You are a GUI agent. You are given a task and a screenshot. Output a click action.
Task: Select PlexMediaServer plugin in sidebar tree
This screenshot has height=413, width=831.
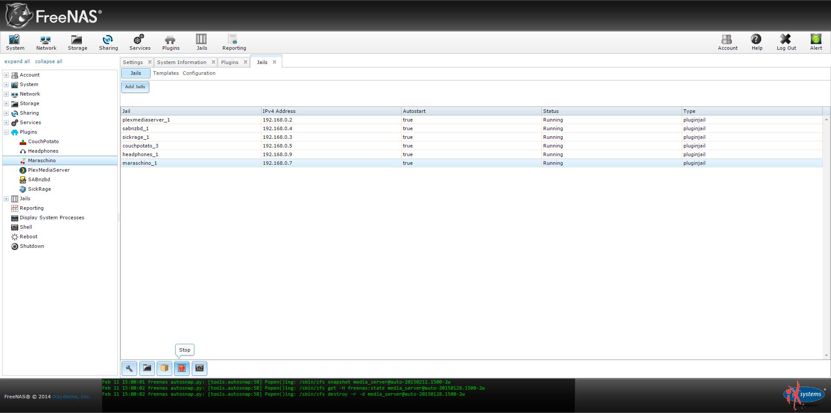click(x=48, y=170)
